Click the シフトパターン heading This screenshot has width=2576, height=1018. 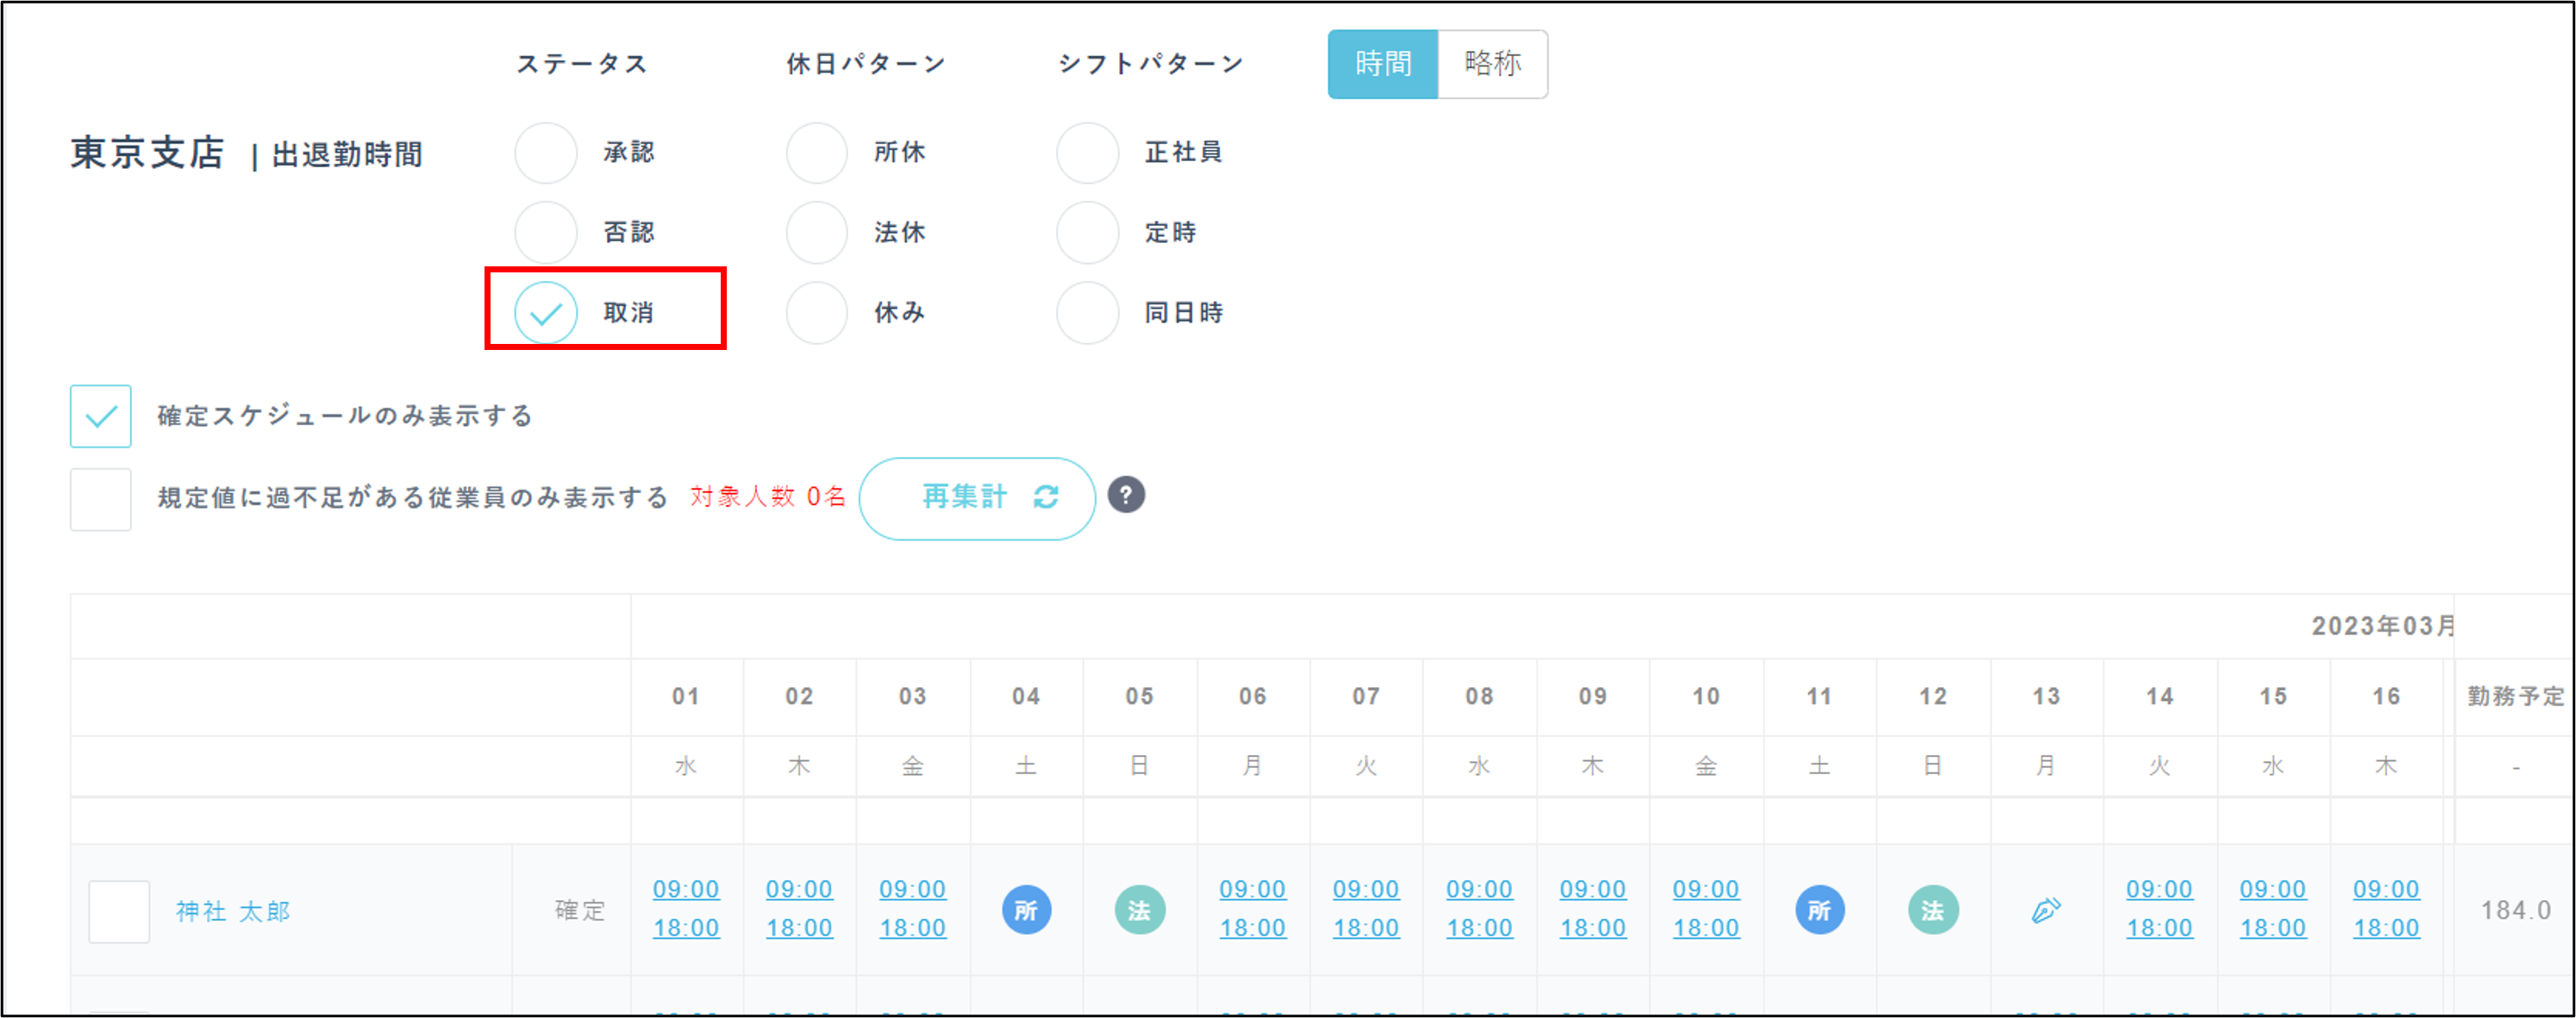pos(1151,64)
